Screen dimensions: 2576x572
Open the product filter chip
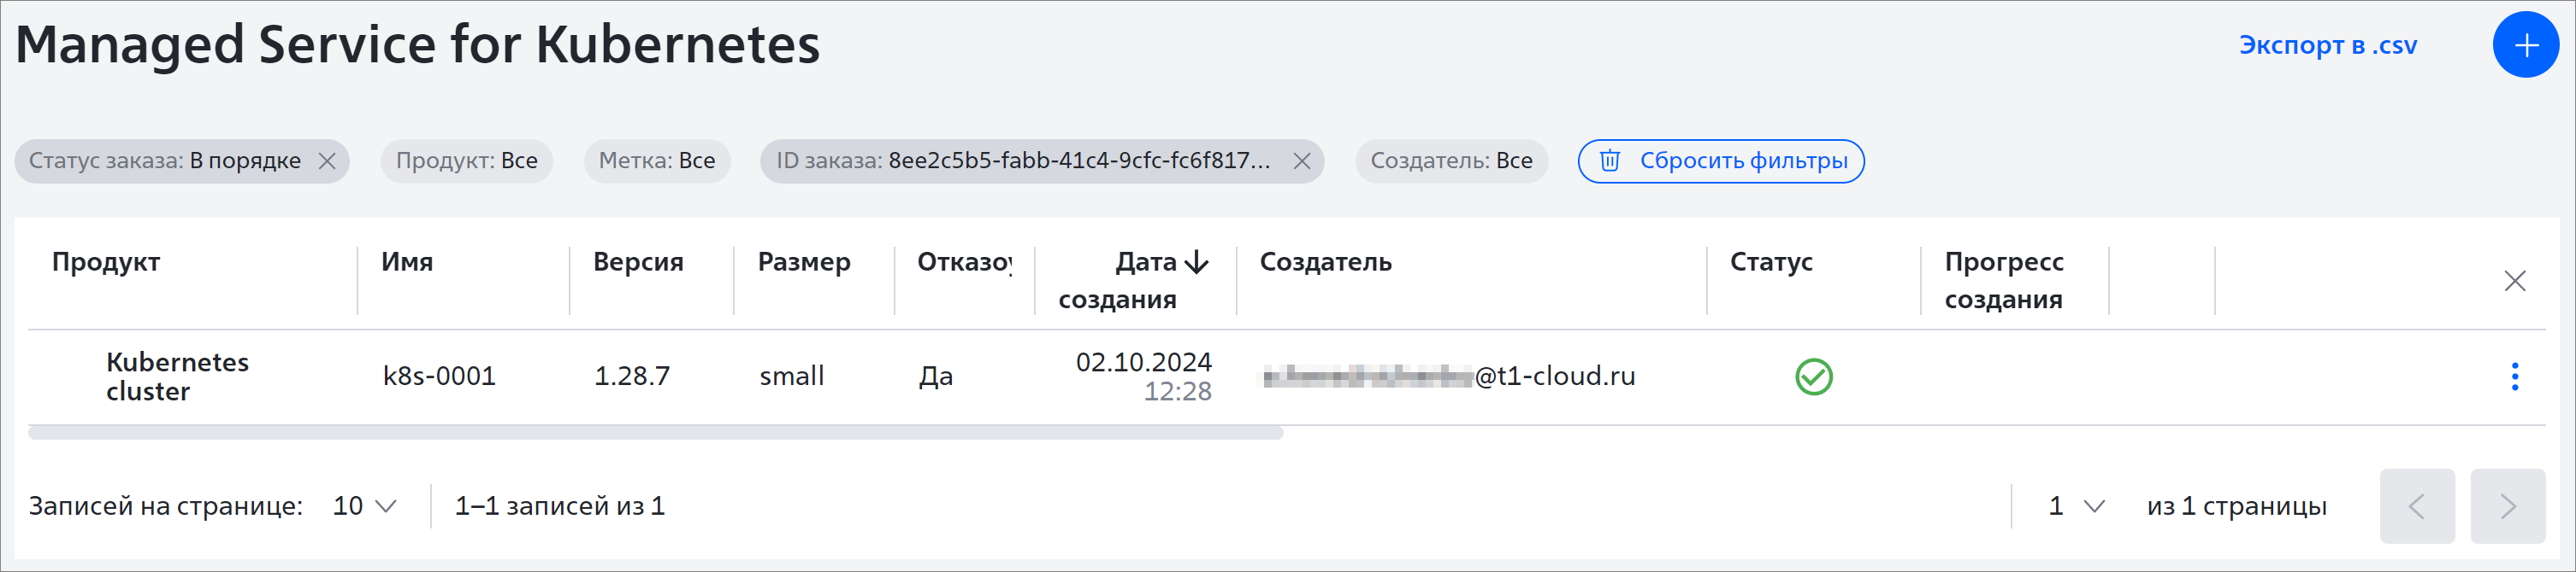coord(466,161)
